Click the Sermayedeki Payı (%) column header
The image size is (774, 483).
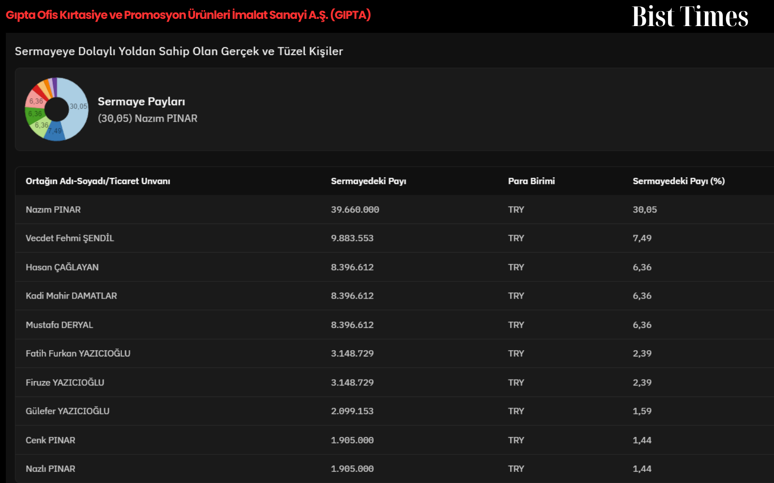tap(679, 181)
